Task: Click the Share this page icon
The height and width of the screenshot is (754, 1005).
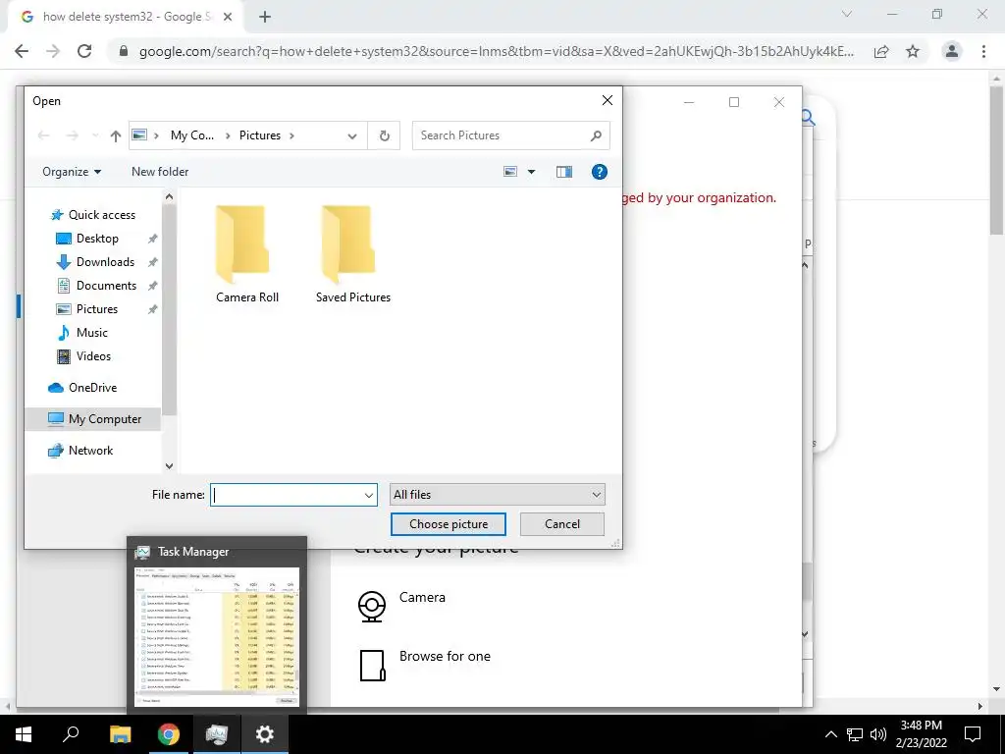Action: 881,51
